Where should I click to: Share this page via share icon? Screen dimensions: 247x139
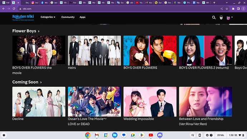[x=222, y=9]
